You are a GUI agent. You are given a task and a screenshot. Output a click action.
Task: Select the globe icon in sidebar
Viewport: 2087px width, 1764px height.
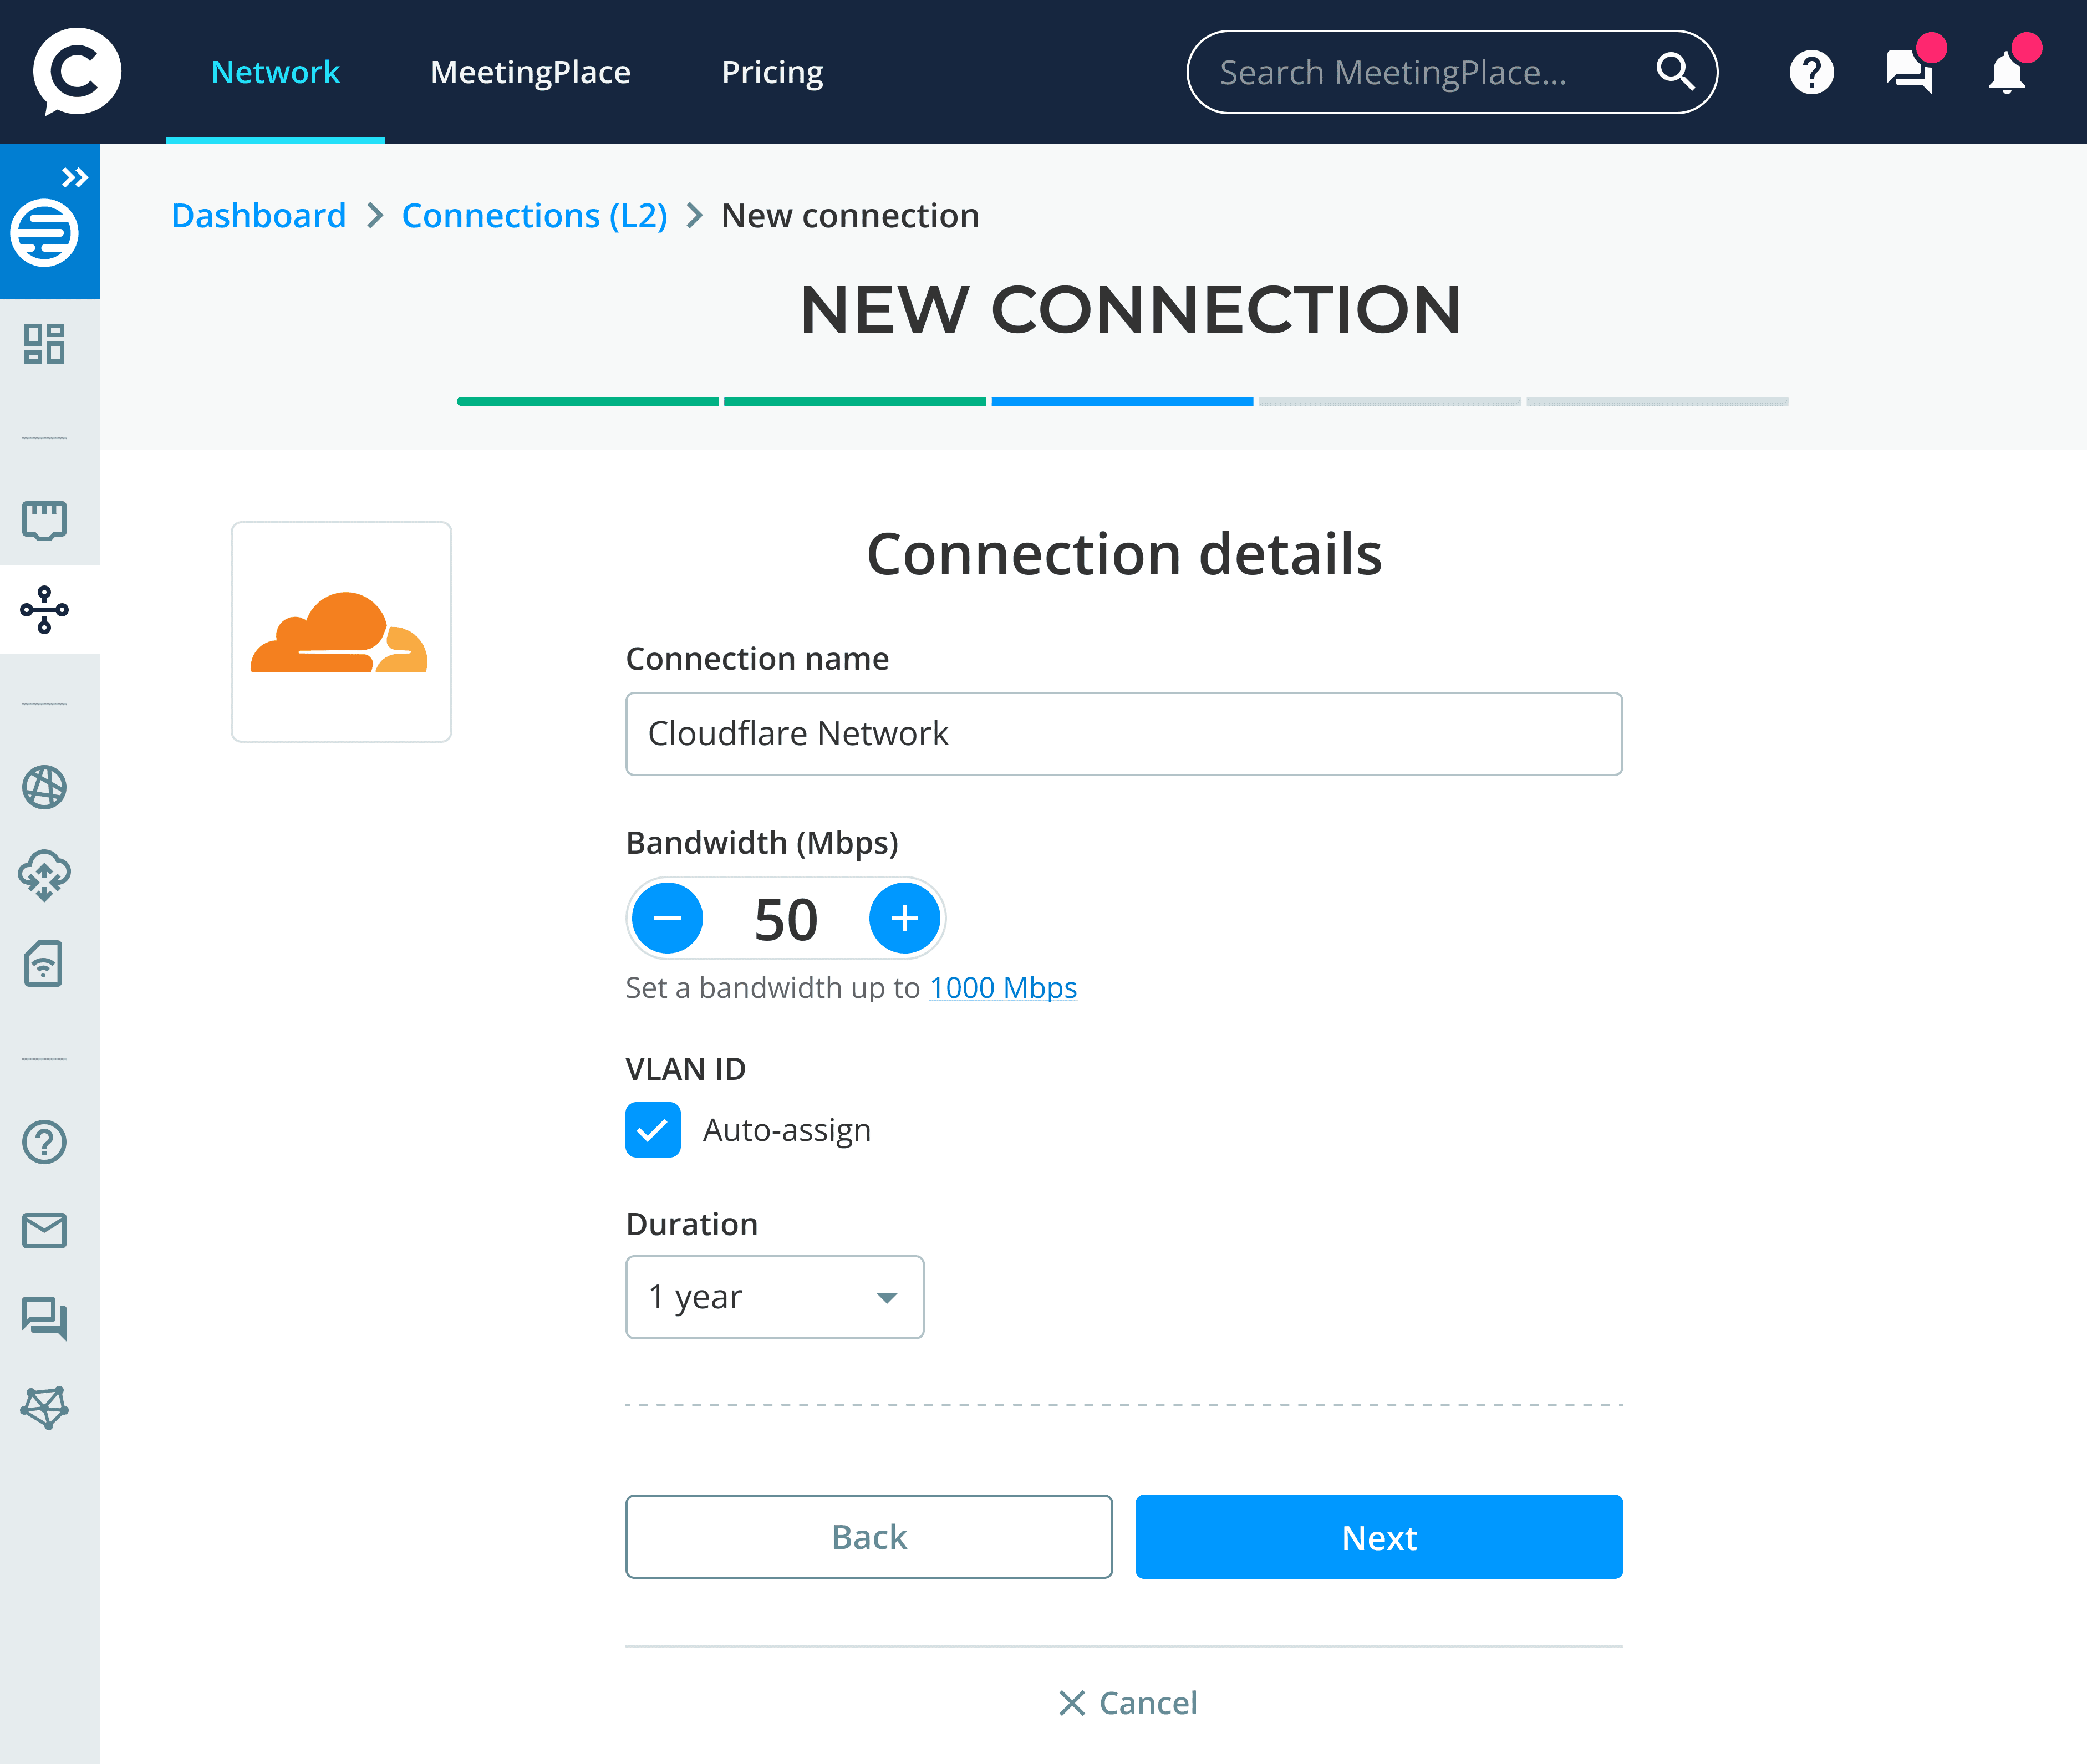(x=44, y=787)
